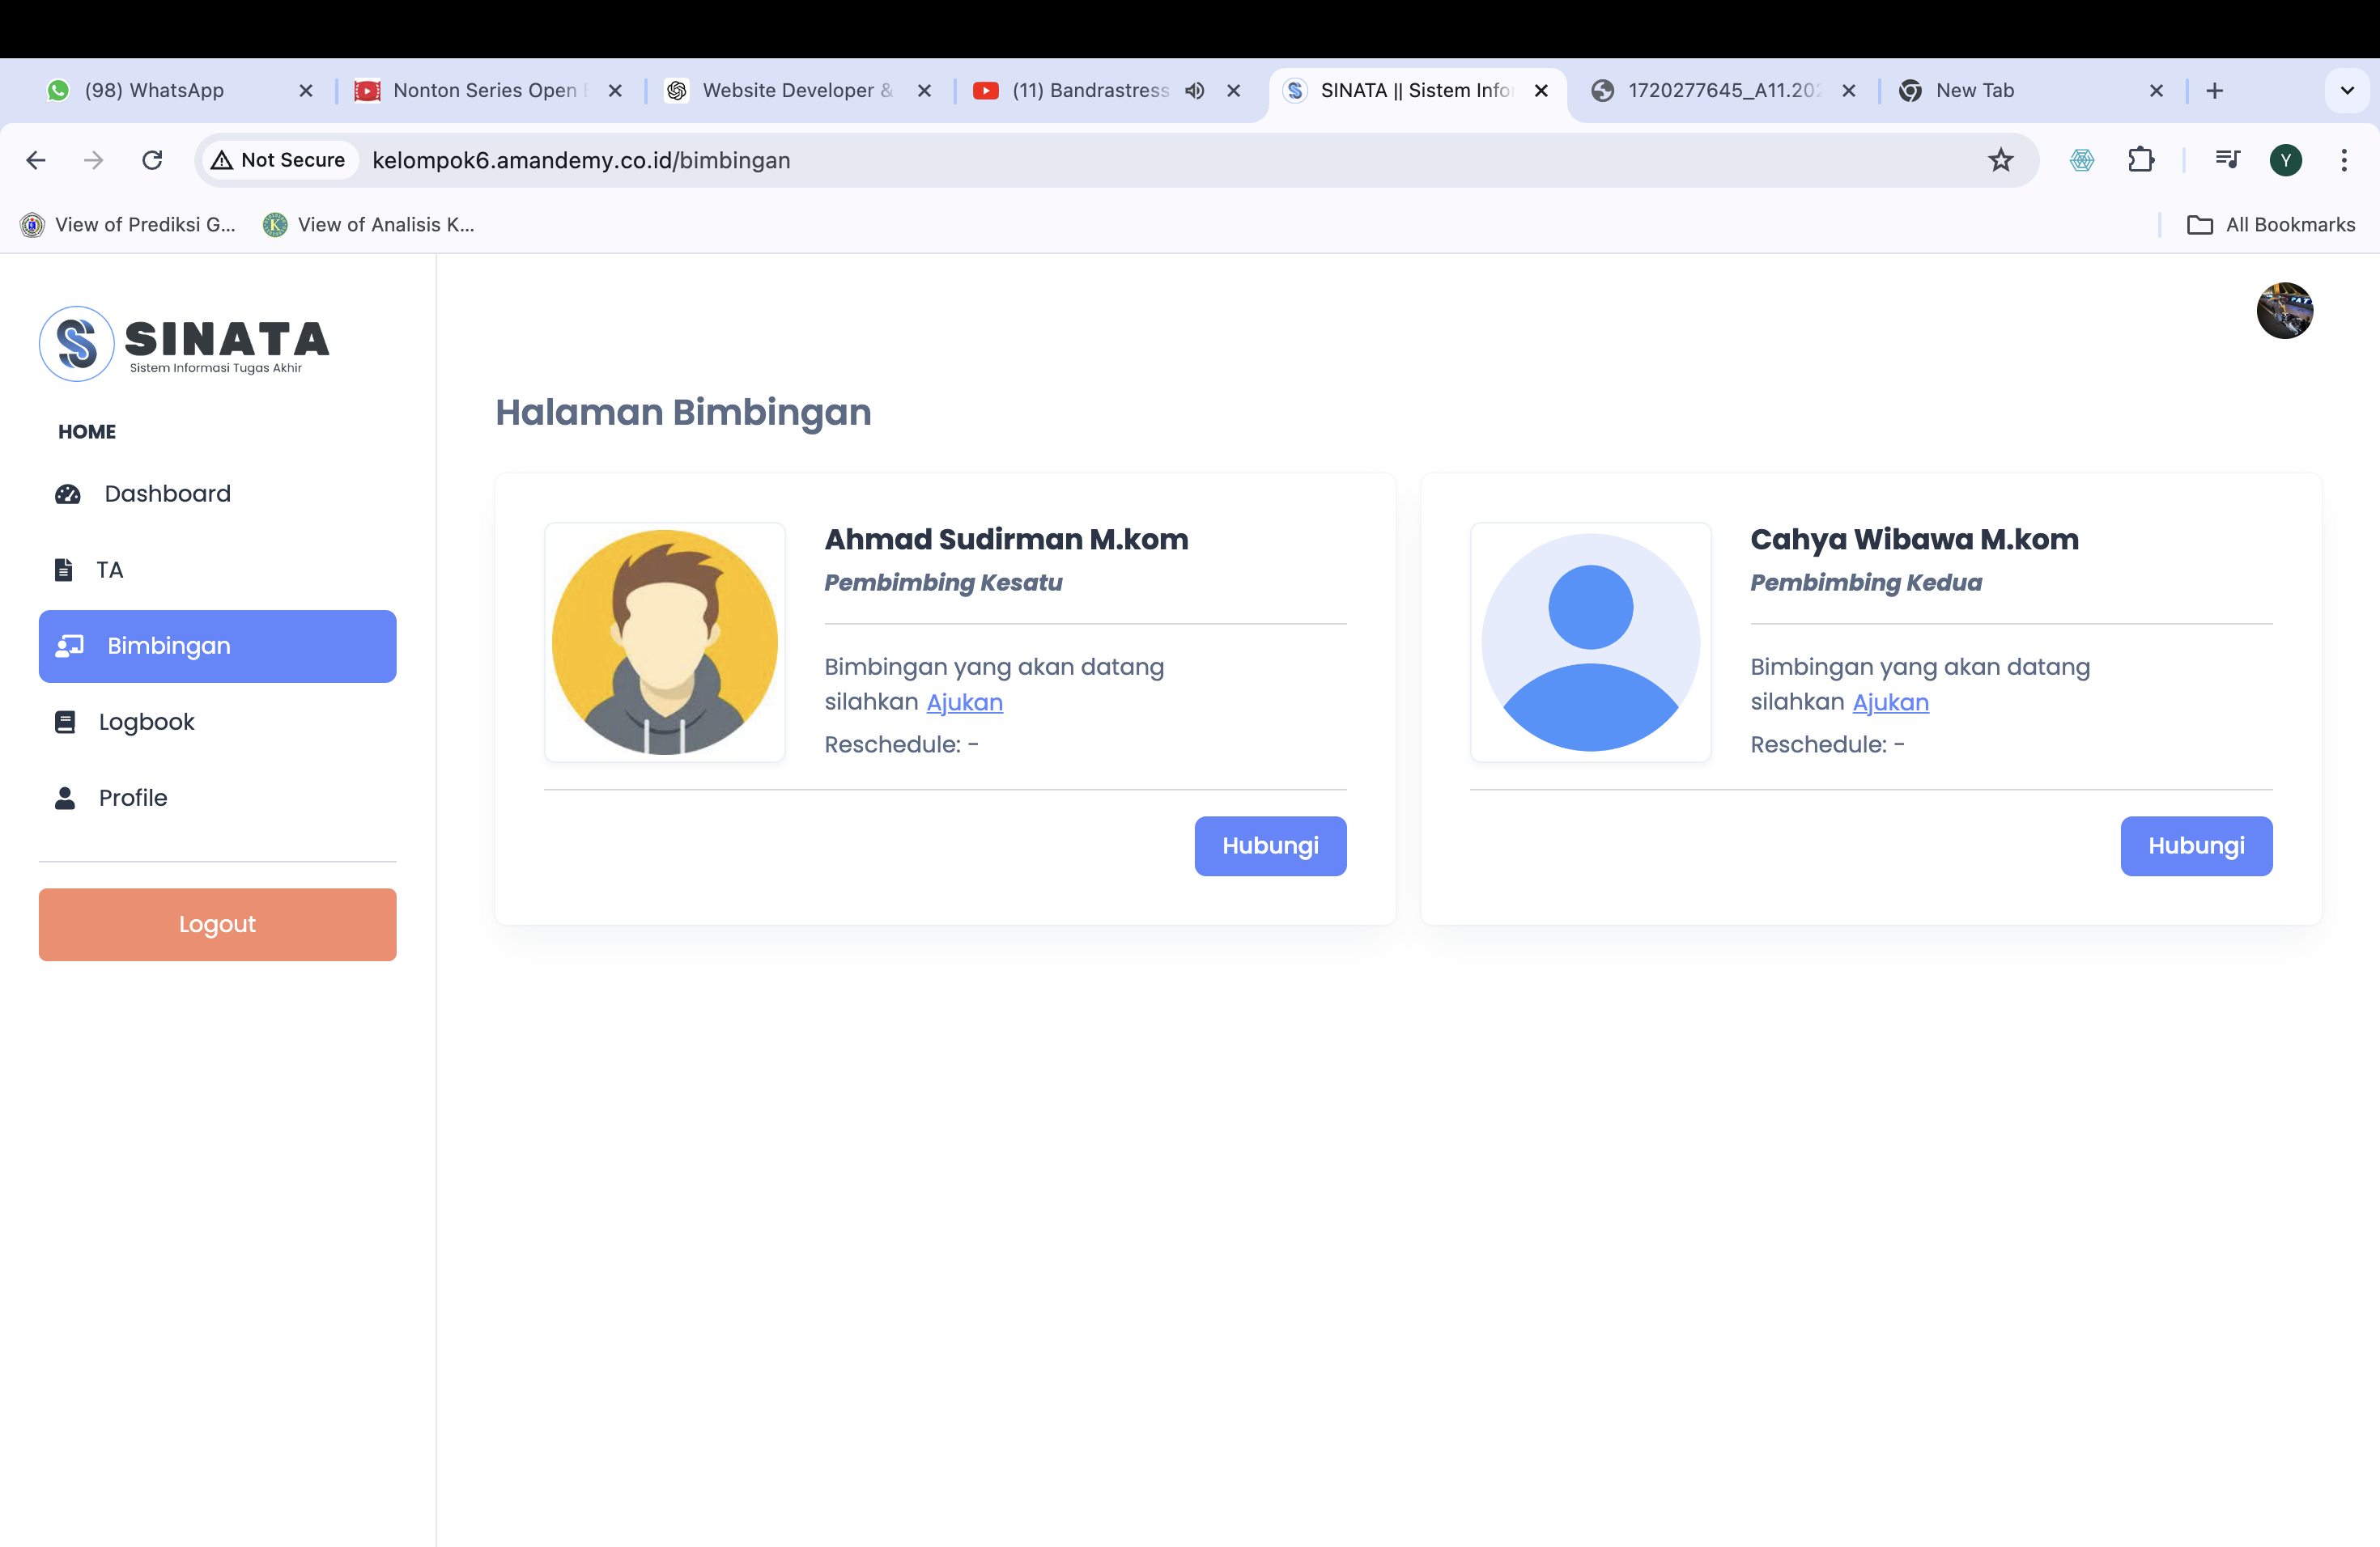
Task: Expand the tab search dropdown arrow
Action: click(2346, 91)
